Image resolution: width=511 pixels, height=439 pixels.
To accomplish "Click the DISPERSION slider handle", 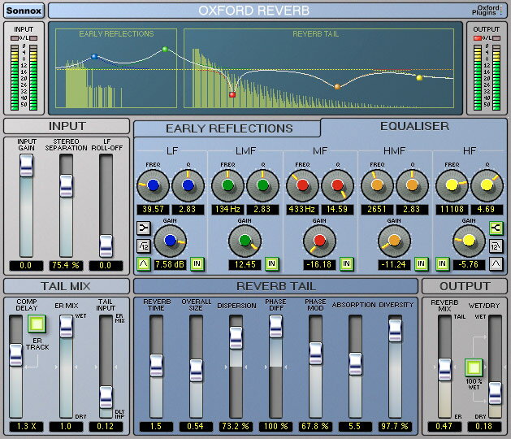I will tap(236, 338).
